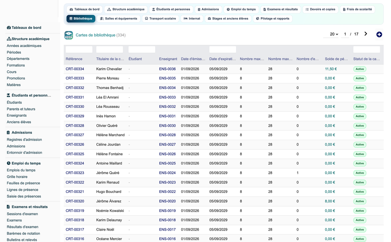Click the Étudiants et personnes sidebar icon
This screenshot has height=242, width=391.
9,95
